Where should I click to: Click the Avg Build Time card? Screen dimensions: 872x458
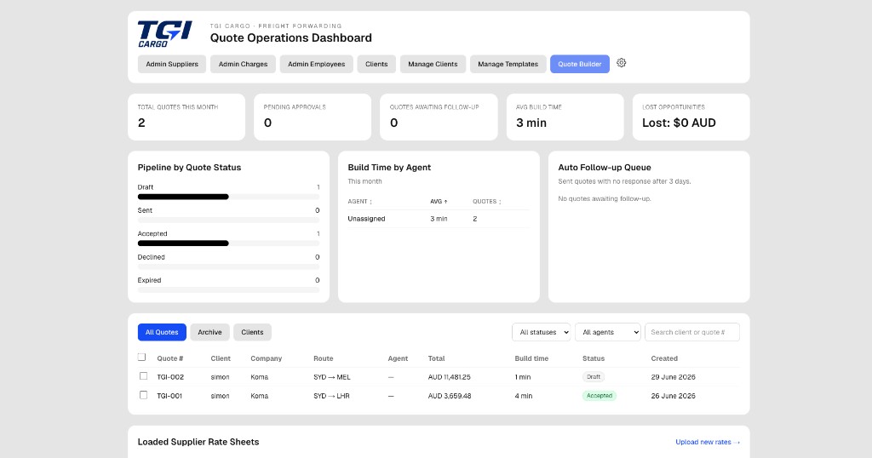click(x=565, y=117)
